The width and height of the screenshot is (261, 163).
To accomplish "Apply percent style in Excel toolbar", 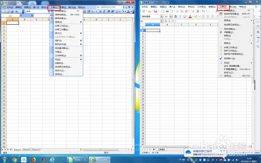I will [x=92, y=11].
